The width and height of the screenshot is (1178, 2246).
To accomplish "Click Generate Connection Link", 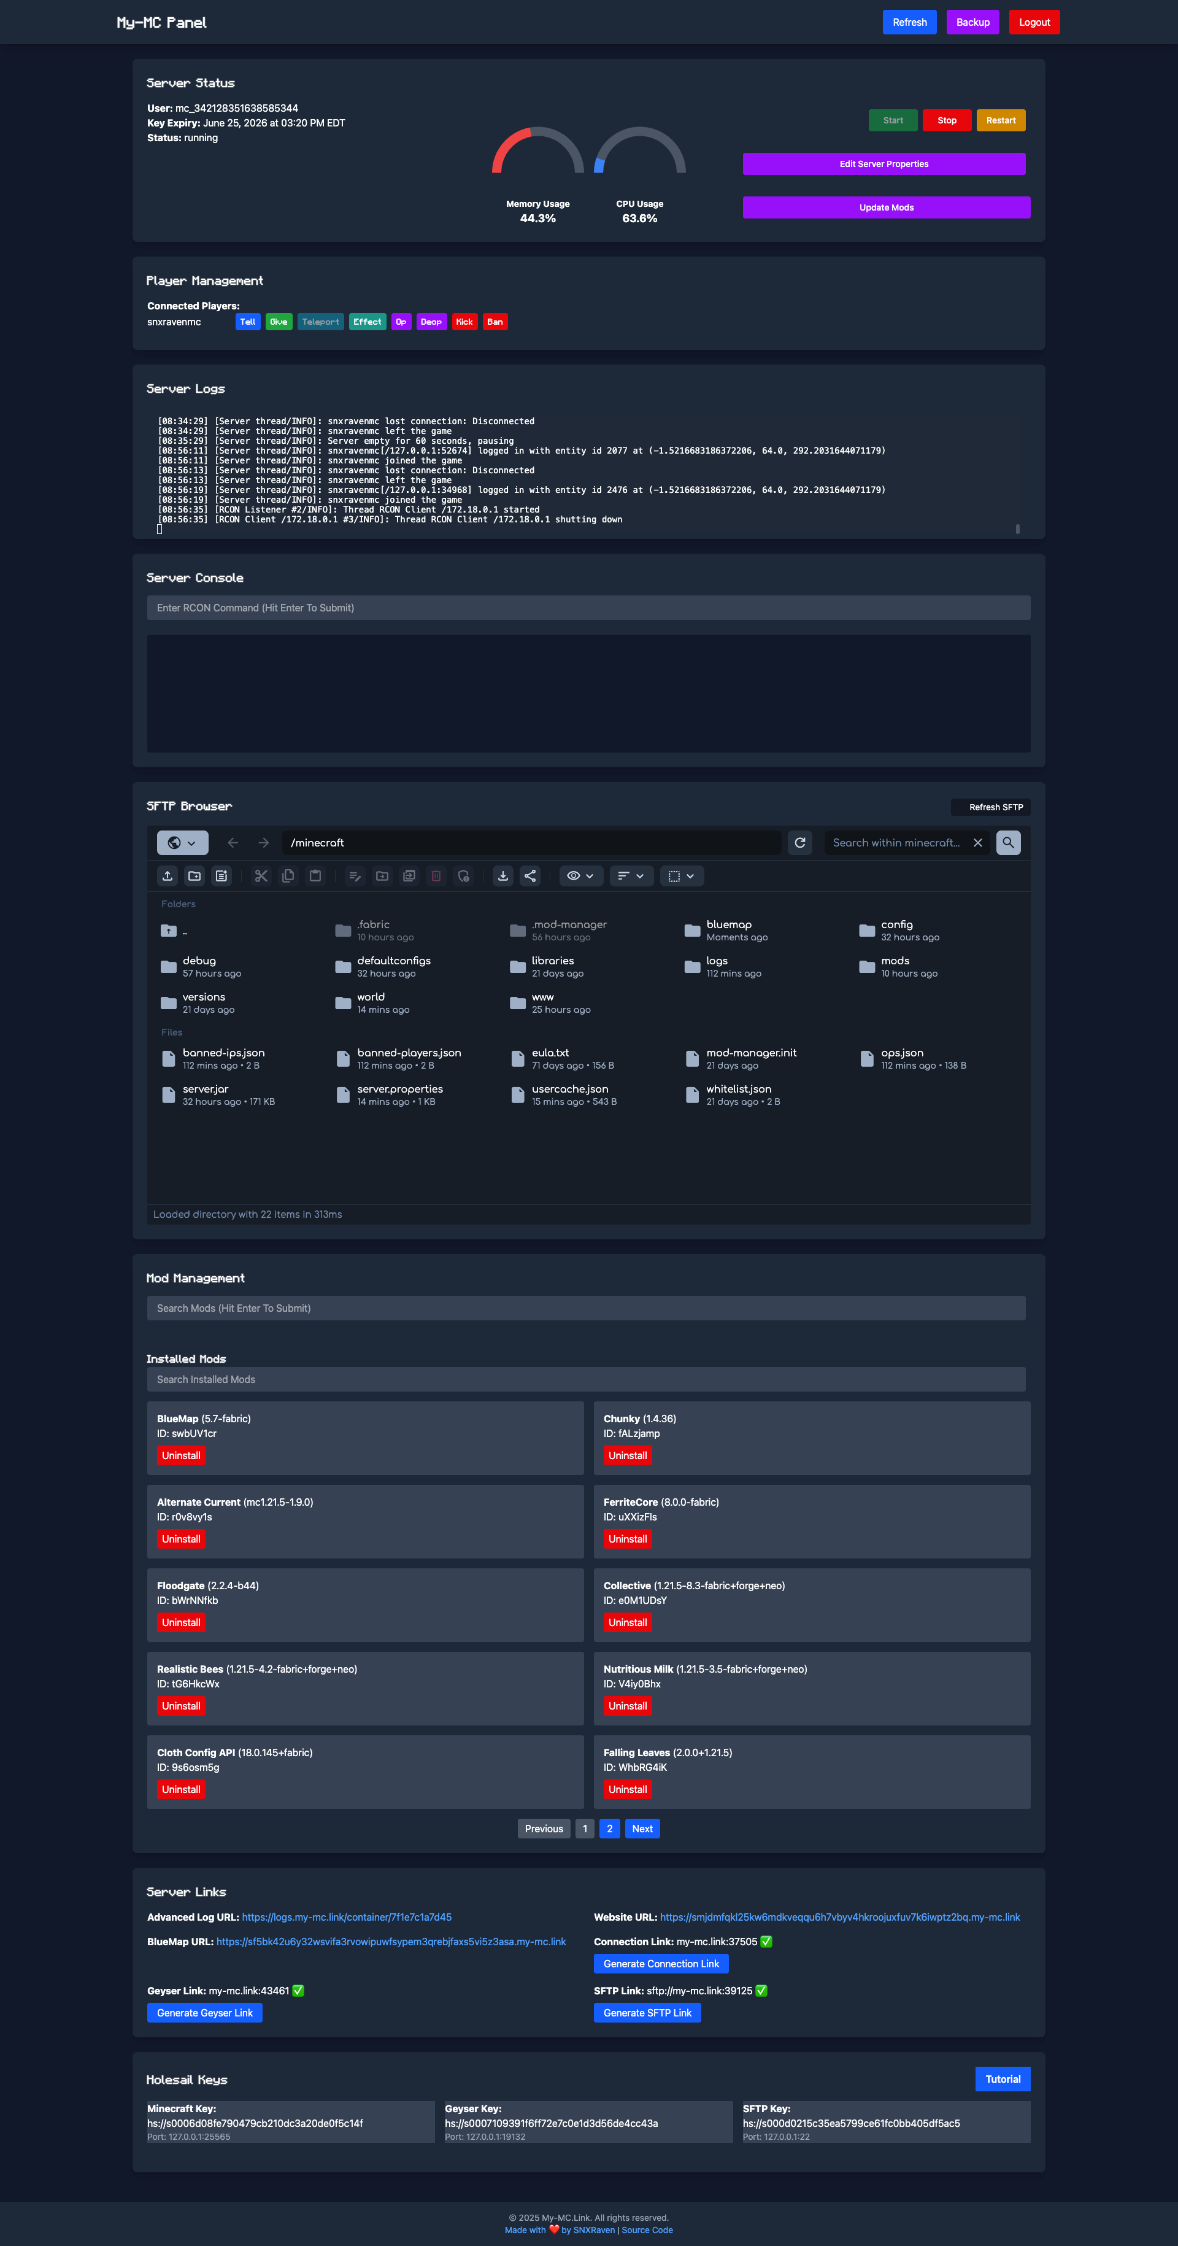I will point(661,1964).
